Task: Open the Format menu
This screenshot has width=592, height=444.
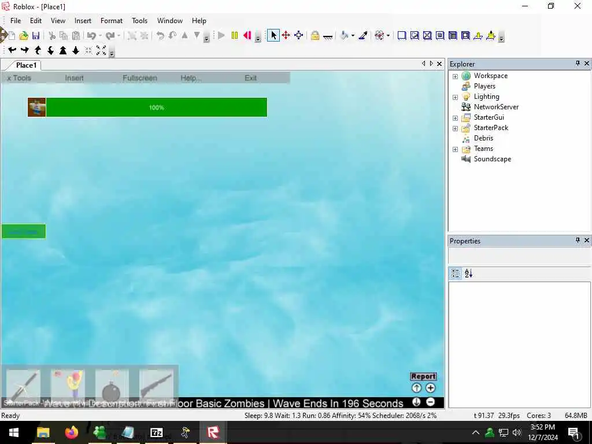Action: pyautogui.click(x=112, y=21)
